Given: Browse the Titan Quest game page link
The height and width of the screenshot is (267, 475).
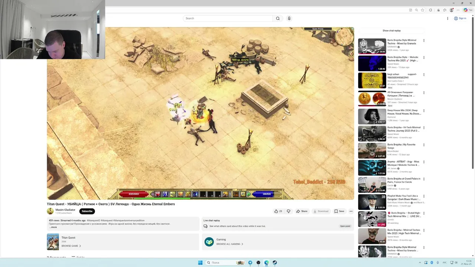Looking at the screenshot, I should [x=71, y=246].
